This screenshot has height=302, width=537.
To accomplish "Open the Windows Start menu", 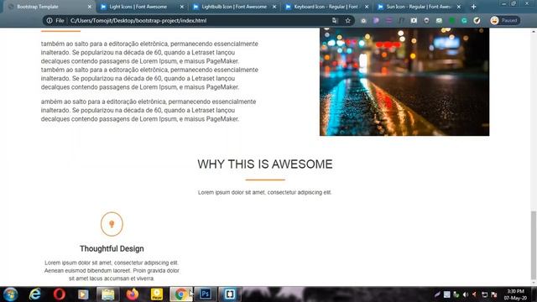I will point(10,294).
